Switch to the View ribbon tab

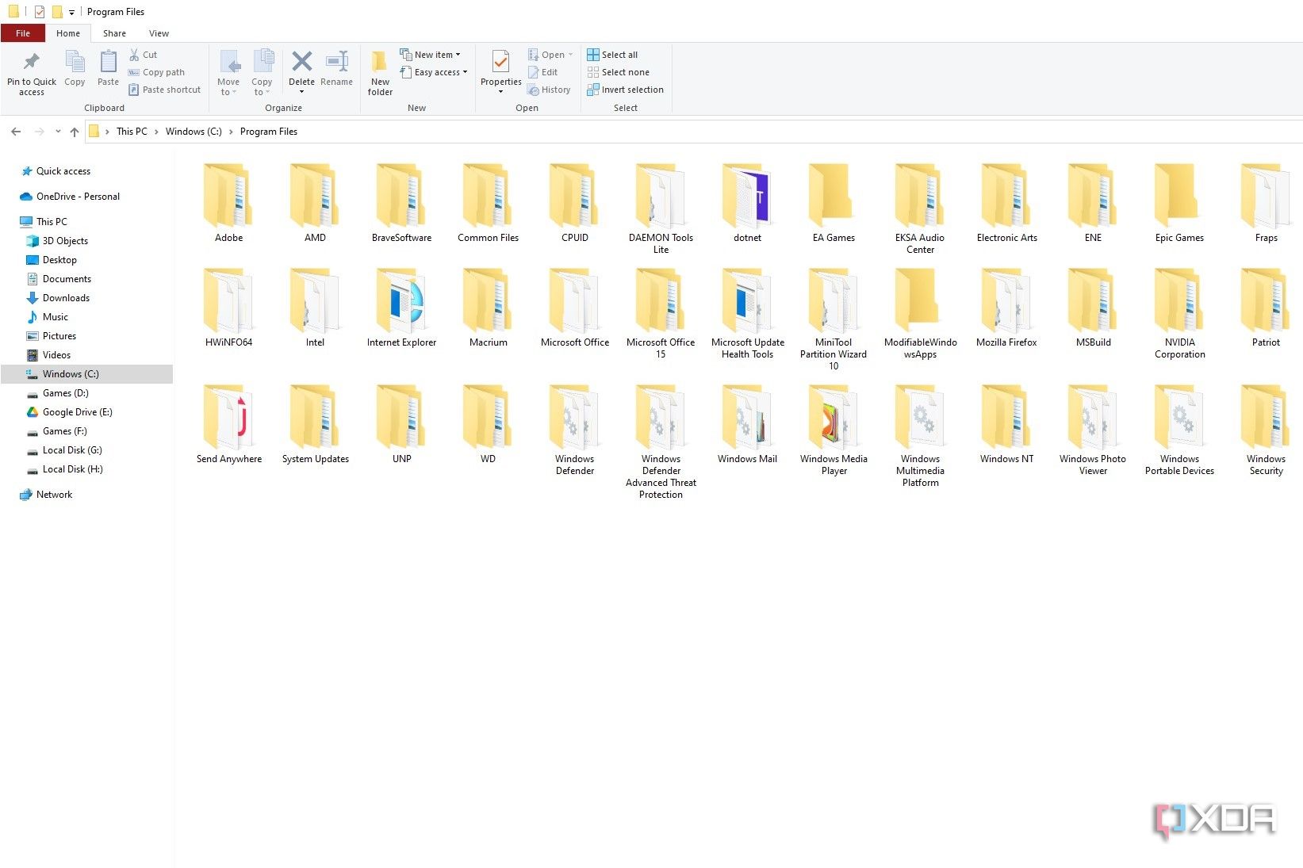point(159,33)
